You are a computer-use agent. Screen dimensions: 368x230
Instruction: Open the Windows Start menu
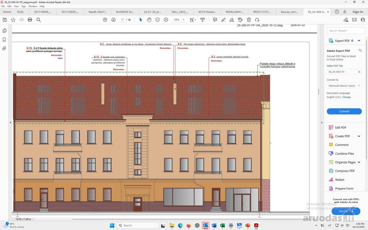pyautogui.click(x=112, y=225)
